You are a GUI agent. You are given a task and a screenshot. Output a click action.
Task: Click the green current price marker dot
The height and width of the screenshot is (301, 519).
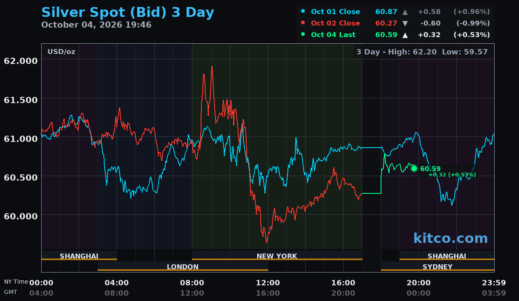pyautogui.click(x=414, y=168)
